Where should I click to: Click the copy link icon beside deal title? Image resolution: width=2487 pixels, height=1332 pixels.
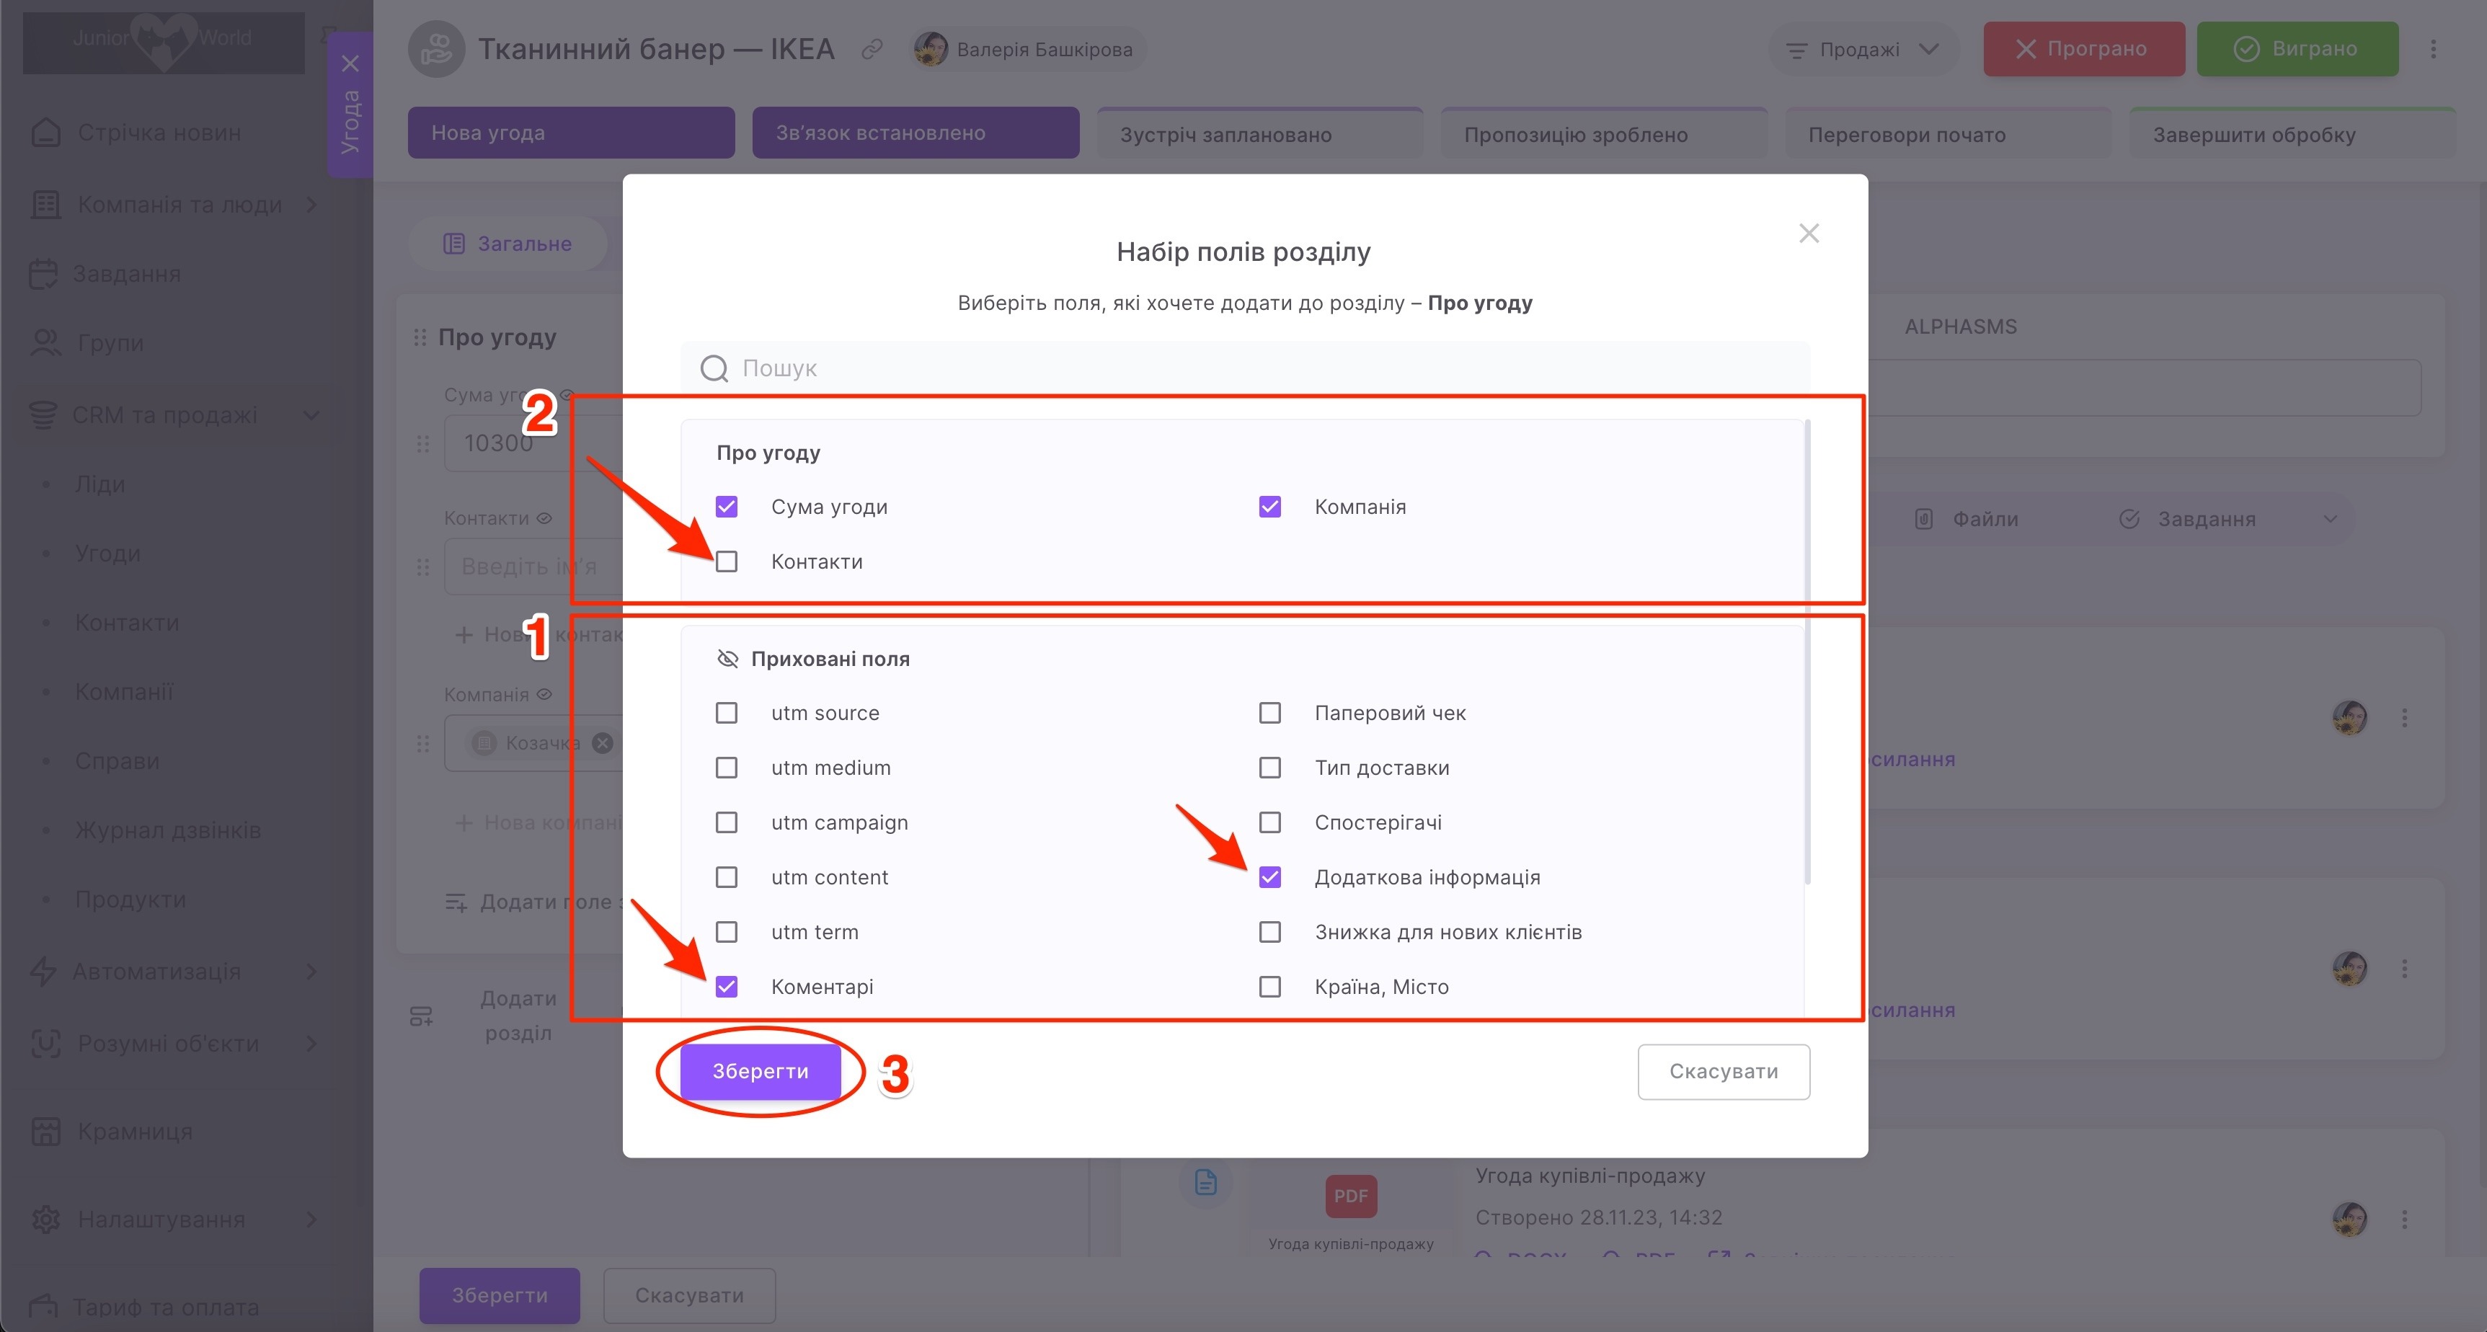pyautogui.click(x=872, y=49)
